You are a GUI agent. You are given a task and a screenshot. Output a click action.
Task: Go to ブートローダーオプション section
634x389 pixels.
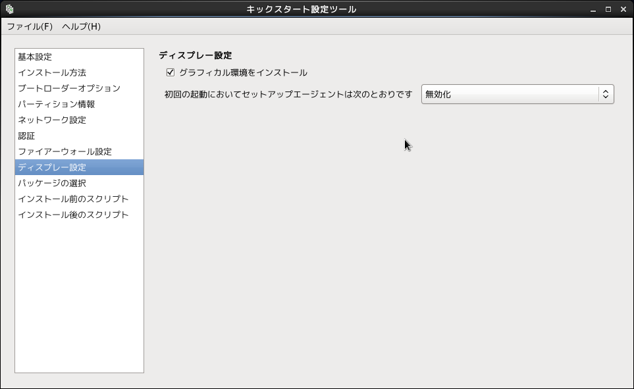(69, 88)
